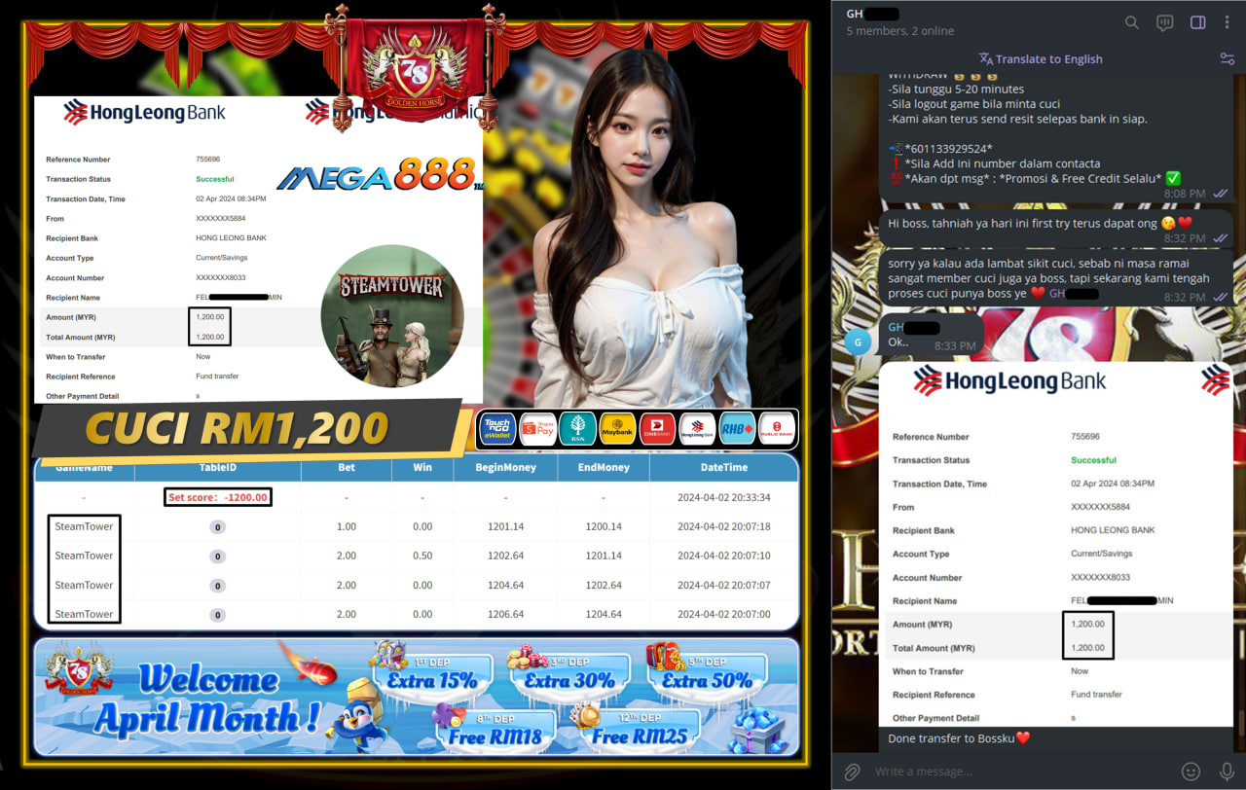The height and width of the screenshot is (790, 1246).
Task: Open the emoji picker smiley
Action: [1191, 772]
